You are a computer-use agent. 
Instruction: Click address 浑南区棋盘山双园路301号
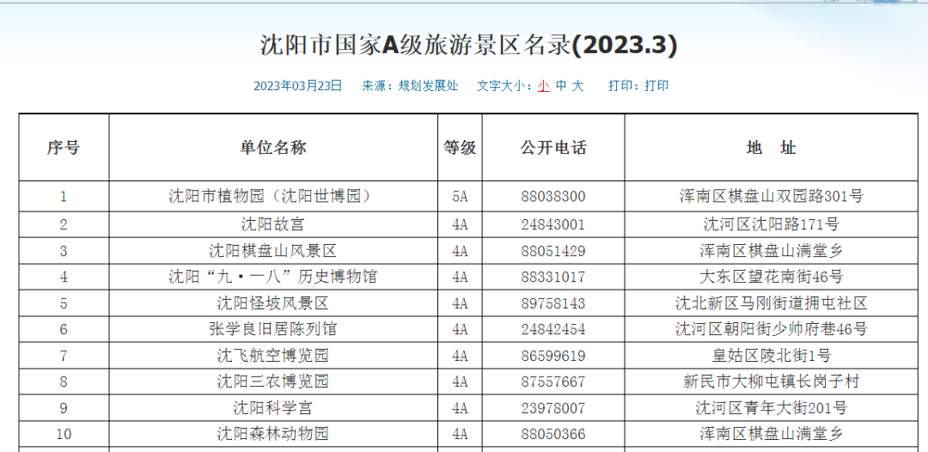tap(771, 197)
